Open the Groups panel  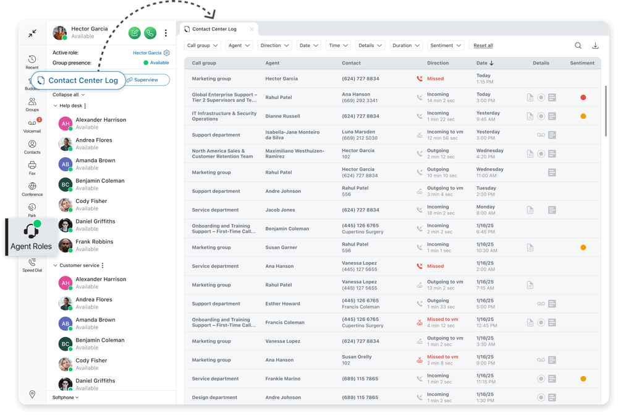32,103
